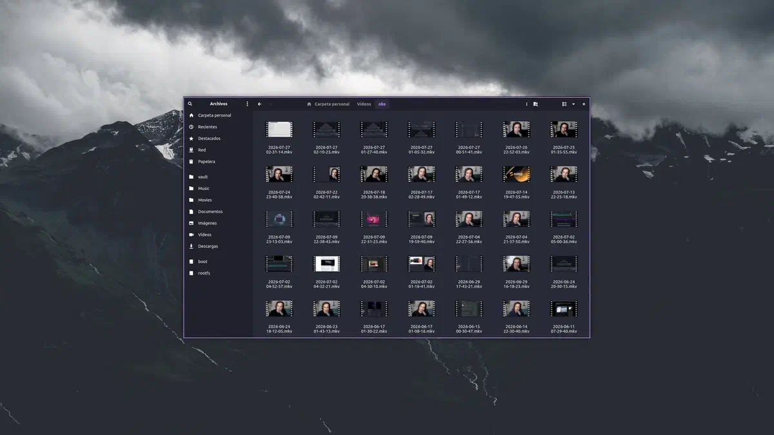Image resolution: width=774 pixels, height=435 pixels.
Task: Click the search folder icon in header
Action: point(535,104)
